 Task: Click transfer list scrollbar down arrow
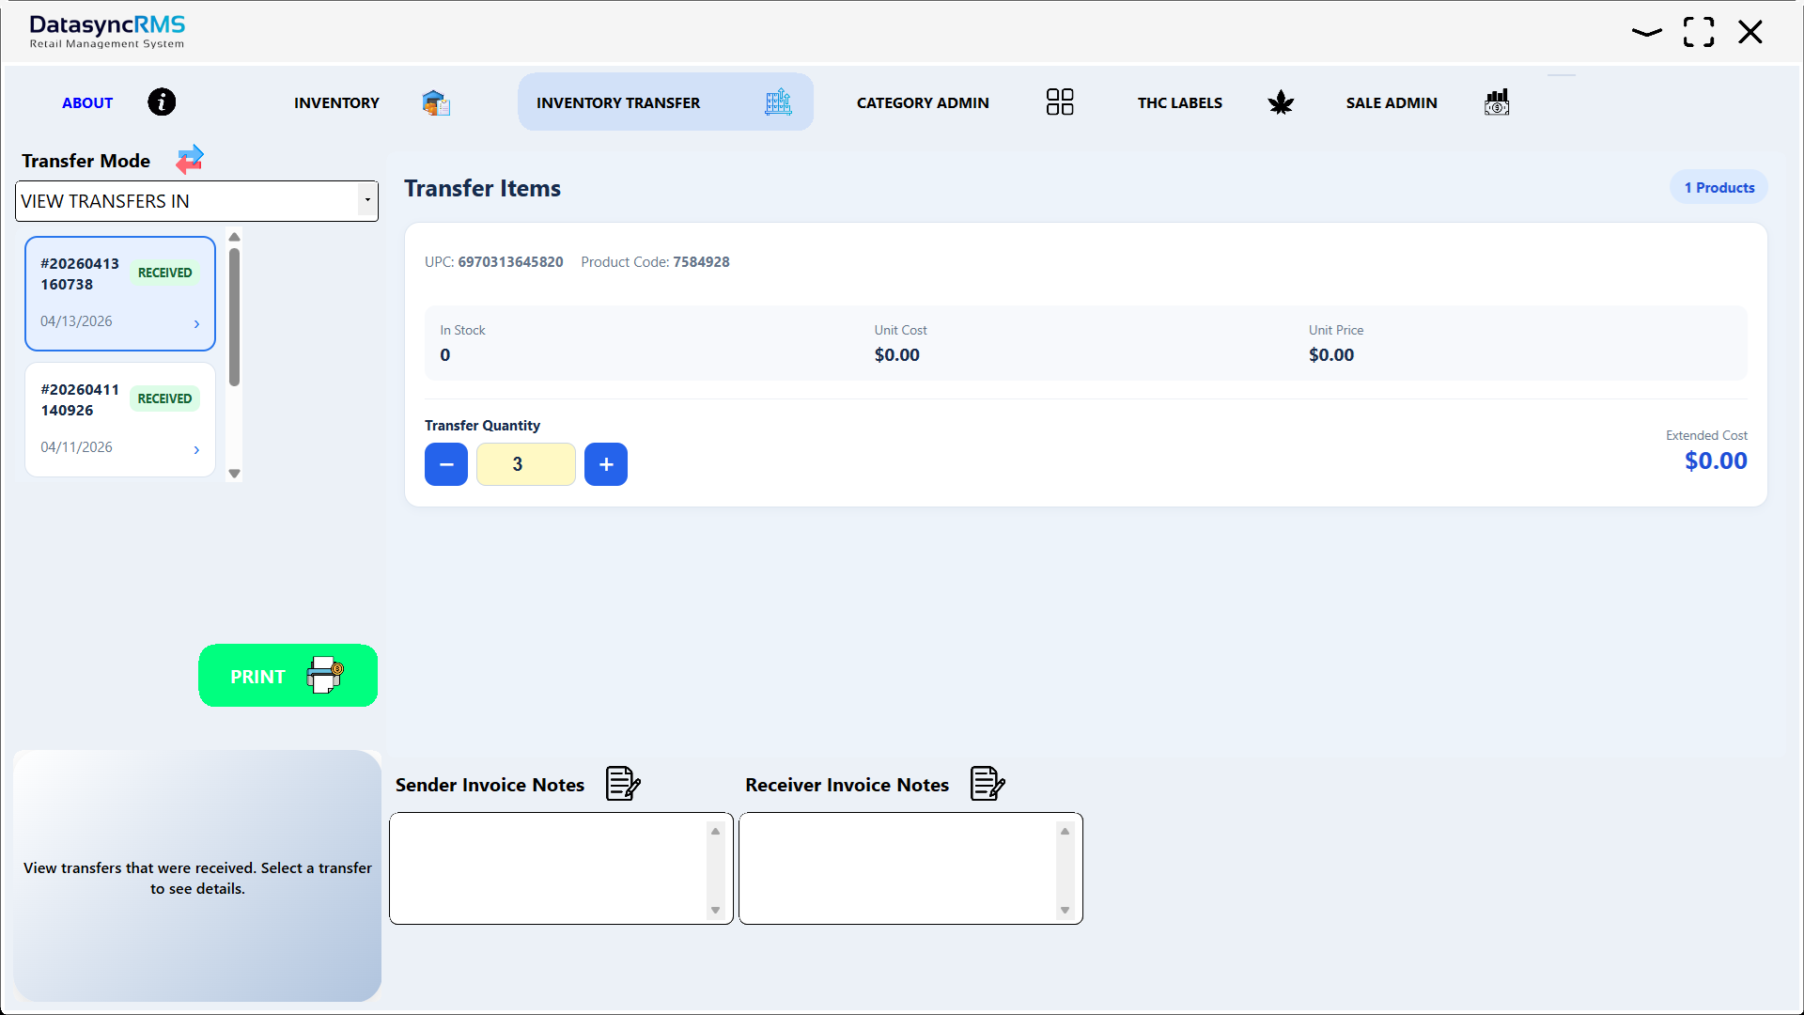coord(235,474)
